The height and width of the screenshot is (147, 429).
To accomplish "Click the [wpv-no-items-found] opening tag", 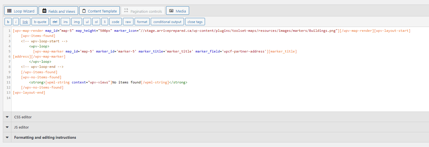I will [41, 77].
